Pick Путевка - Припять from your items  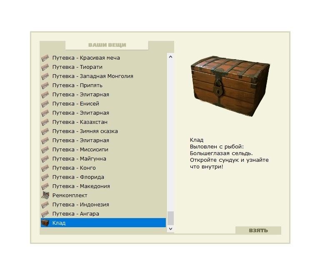(x=103, y=85)
